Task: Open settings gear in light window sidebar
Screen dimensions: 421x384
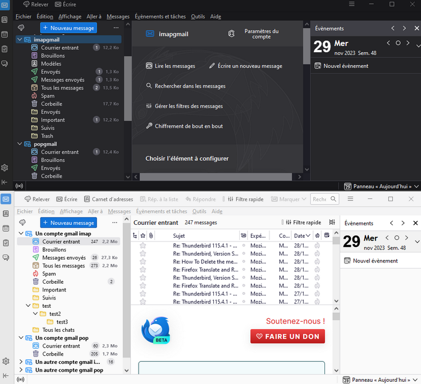Action: pyautogui.click(x=6, y=361)
